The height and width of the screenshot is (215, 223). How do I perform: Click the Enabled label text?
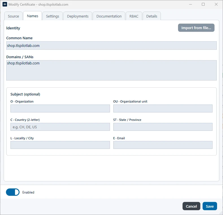(x=28, y=192)
